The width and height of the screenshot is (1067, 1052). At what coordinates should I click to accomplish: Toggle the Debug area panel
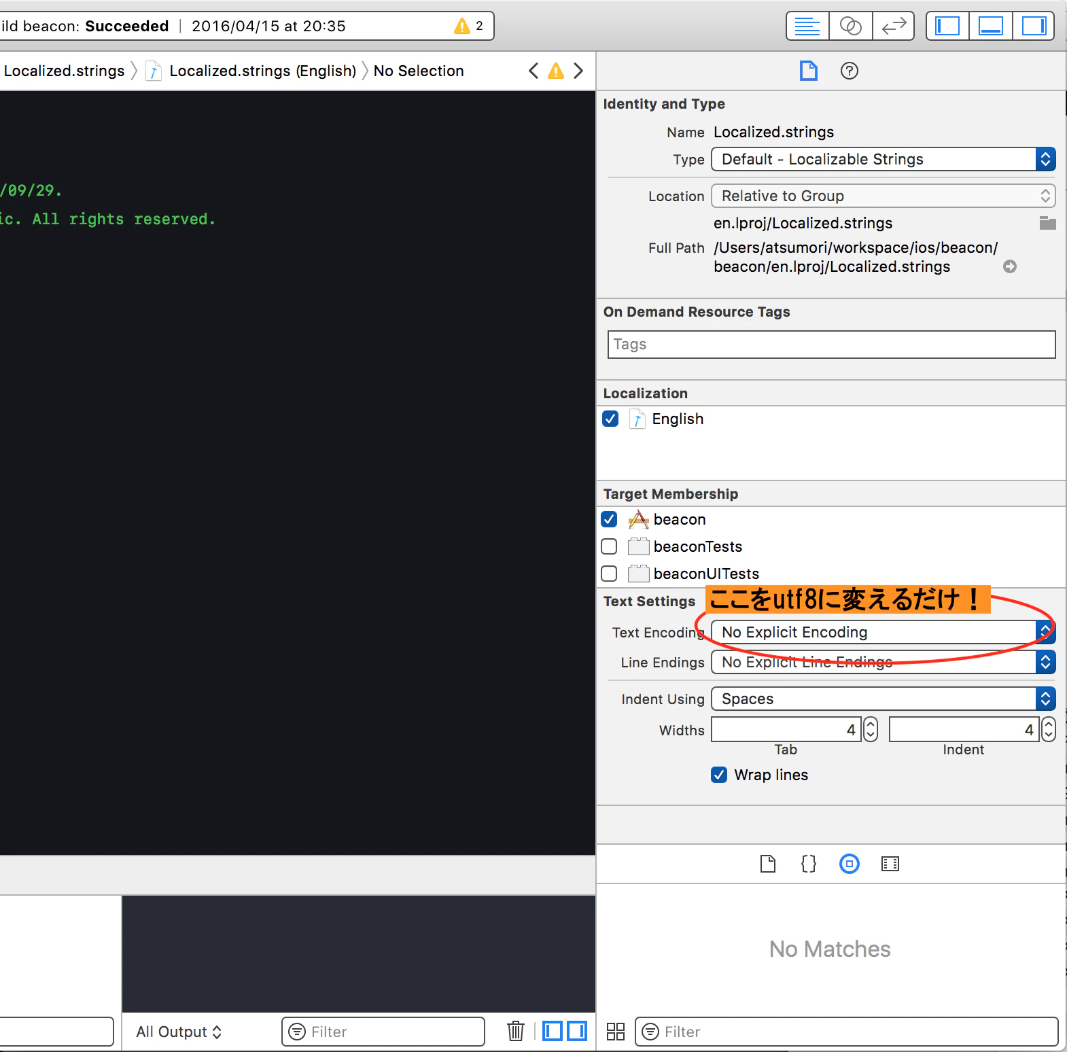(990, 27)
